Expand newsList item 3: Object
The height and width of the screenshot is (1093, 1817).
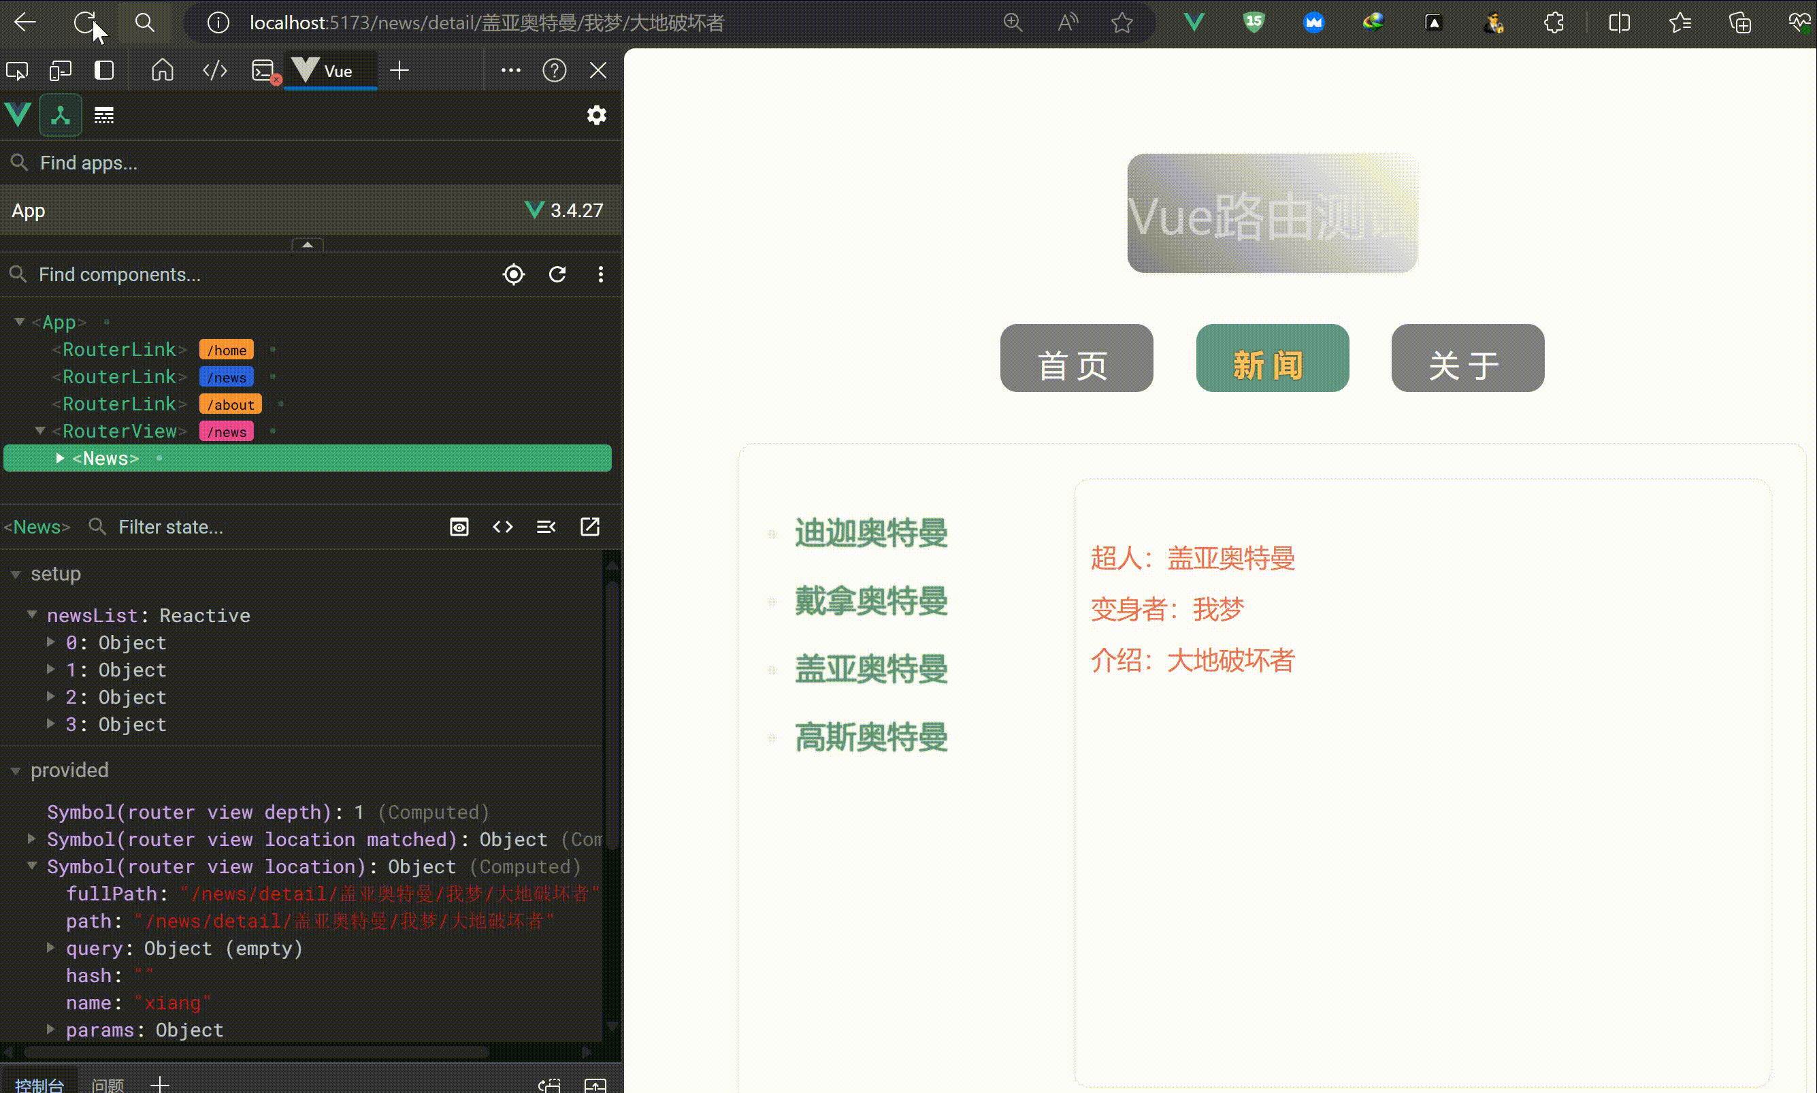(x=51, y=724)
